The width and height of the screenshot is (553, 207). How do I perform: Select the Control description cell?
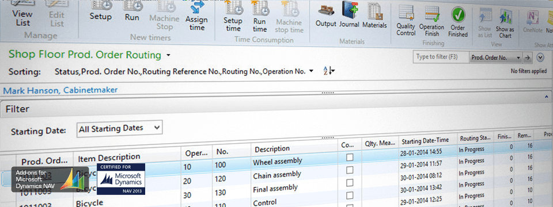click(264, 201)
